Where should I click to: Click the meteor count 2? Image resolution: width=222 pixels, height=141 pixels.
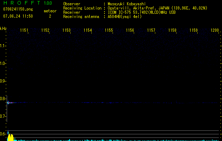pos(50,16)
